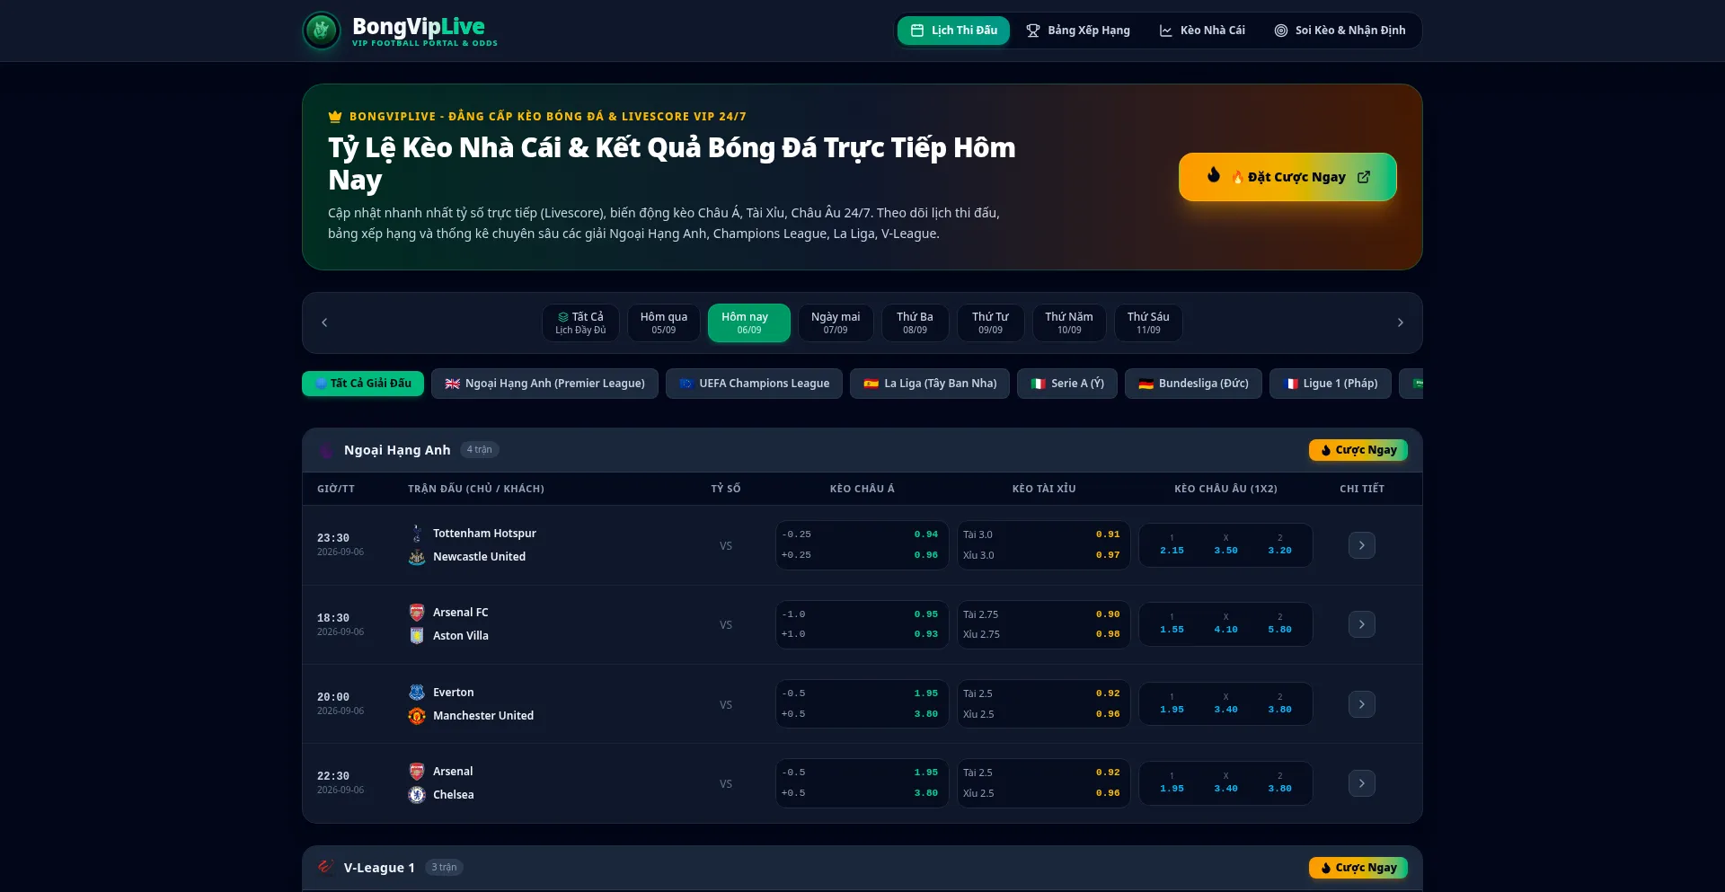Image resolution: width=1725 pixels, height=892 pixels.
Task: Select the Thứ Tư 09/09 date tab
Action: coord(990,322)
